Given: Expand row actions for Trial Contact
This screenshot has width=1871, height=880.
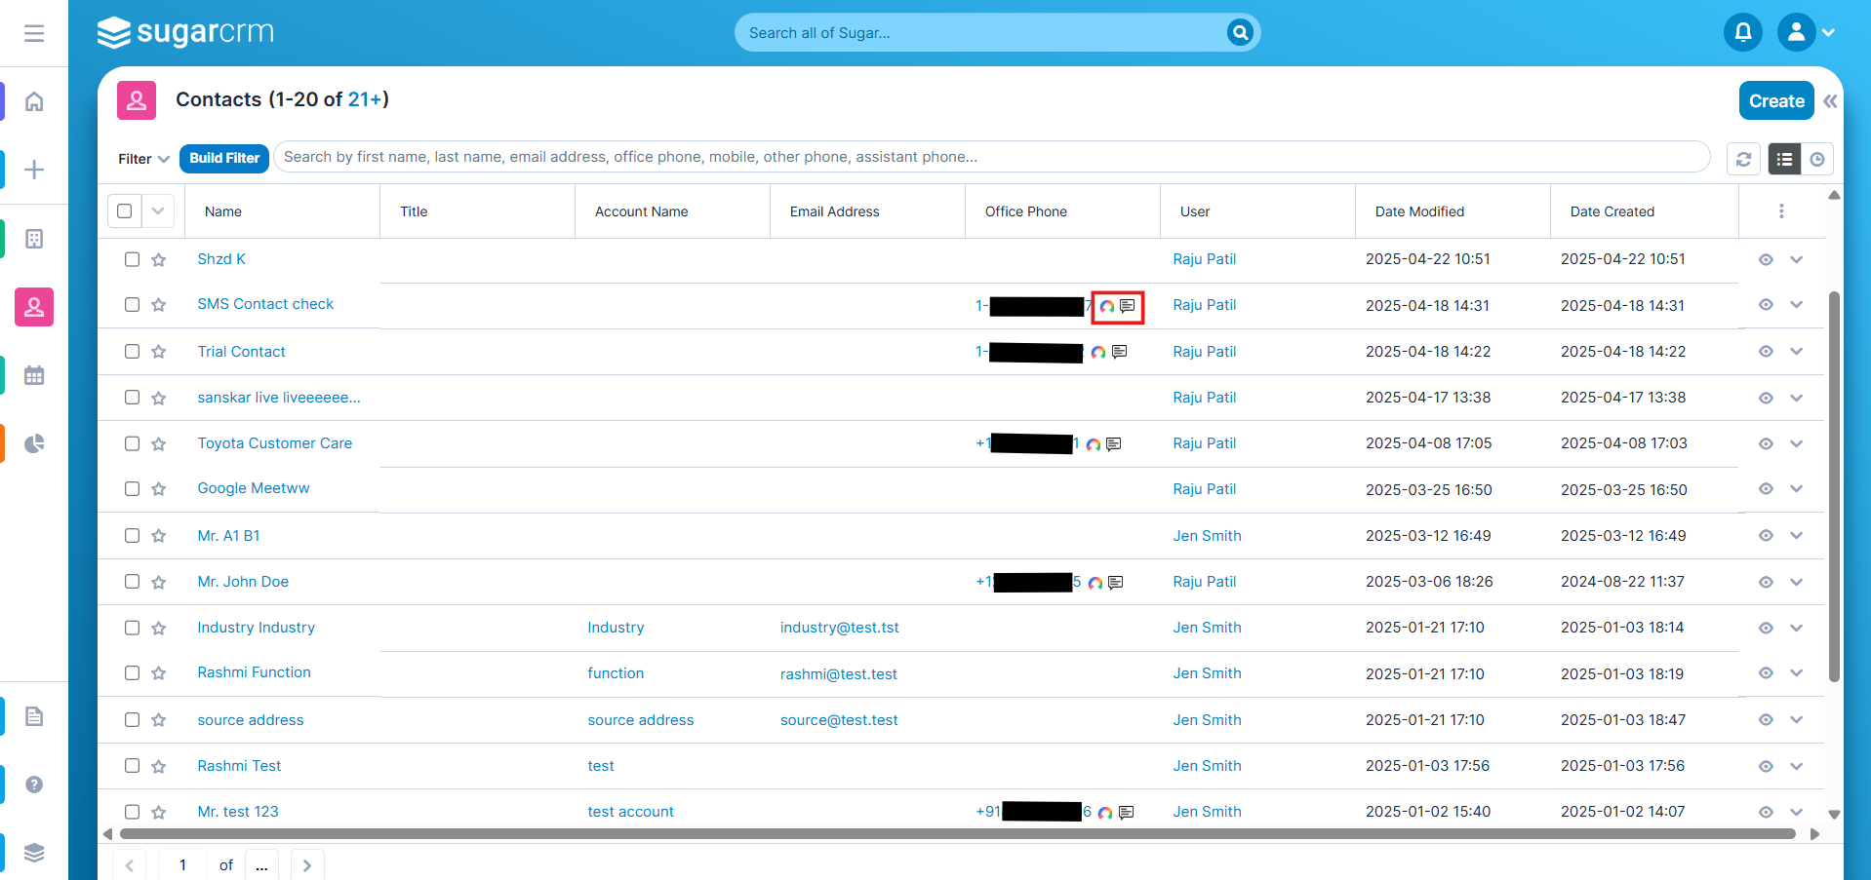Looking at the screenshot, I should (1797, 352).
